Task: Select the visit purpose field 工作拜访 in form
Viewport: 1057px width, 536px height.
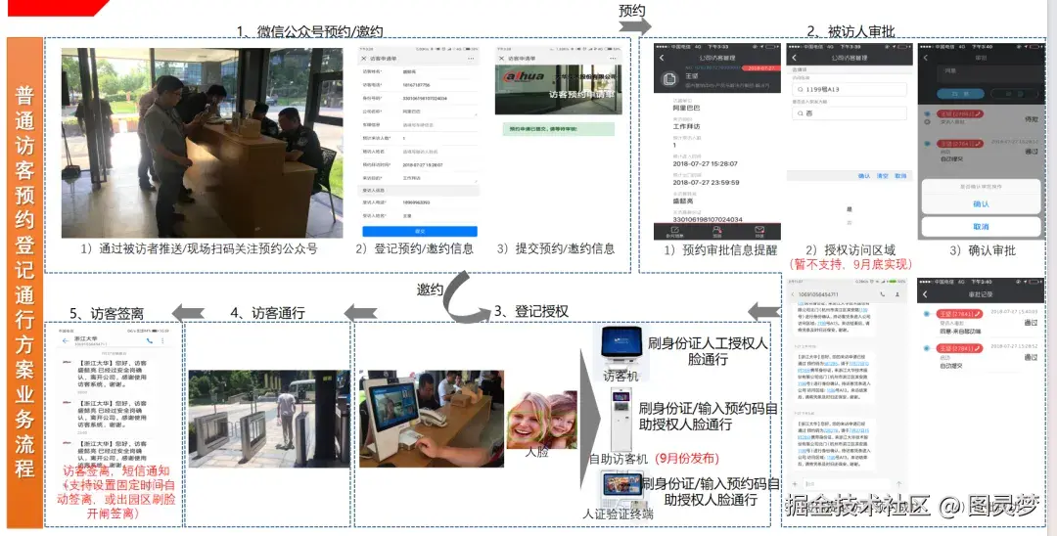Action: (419, 178)
